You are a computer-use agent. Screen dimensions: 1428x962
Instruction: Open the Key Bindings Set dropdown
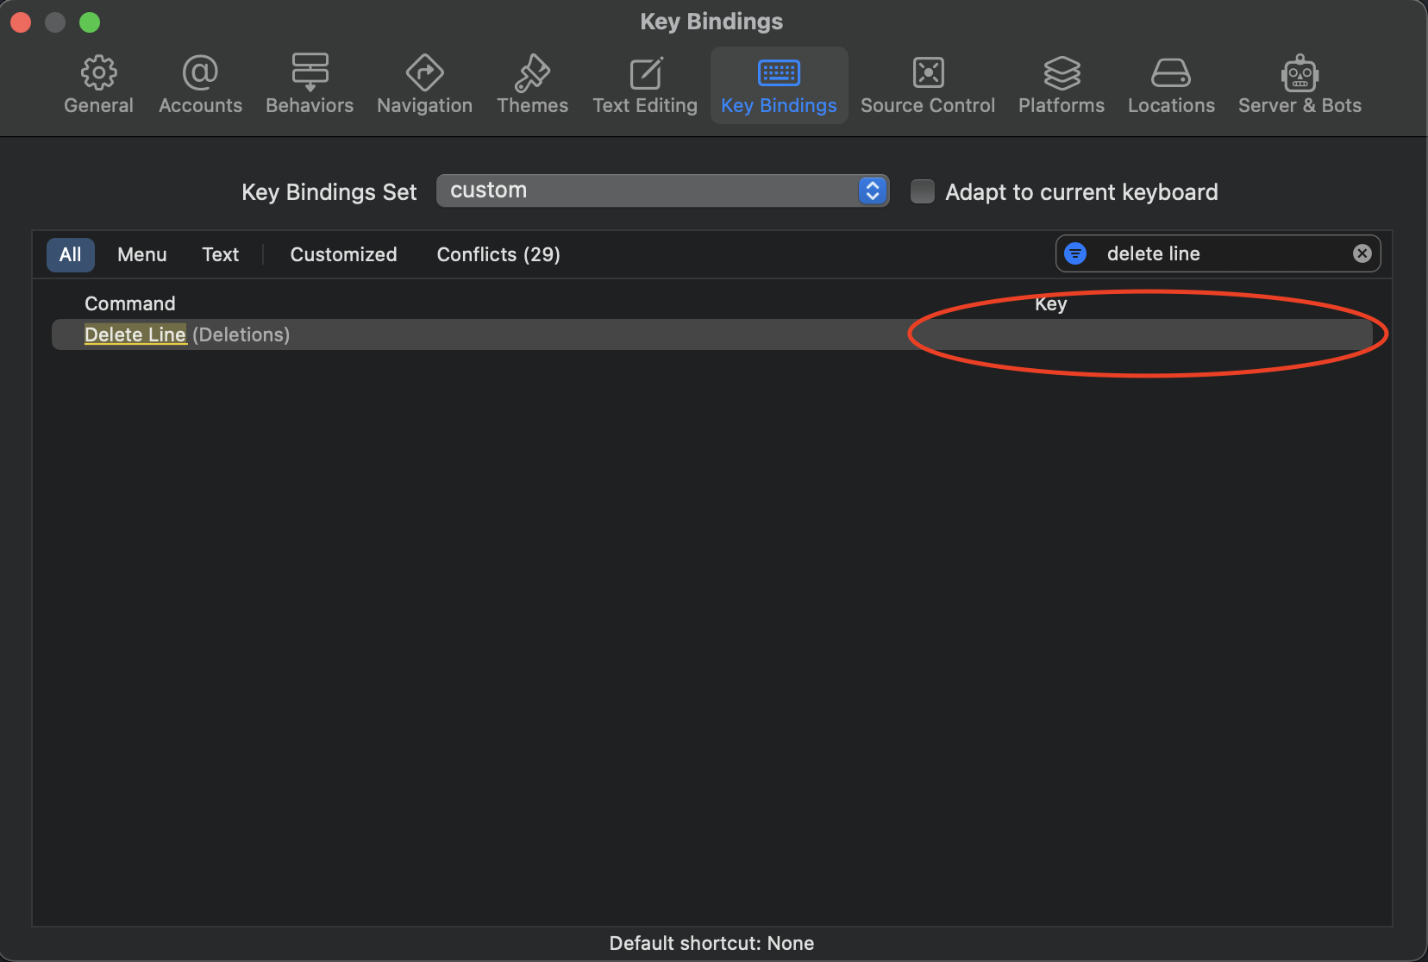[x=872, y=191]
